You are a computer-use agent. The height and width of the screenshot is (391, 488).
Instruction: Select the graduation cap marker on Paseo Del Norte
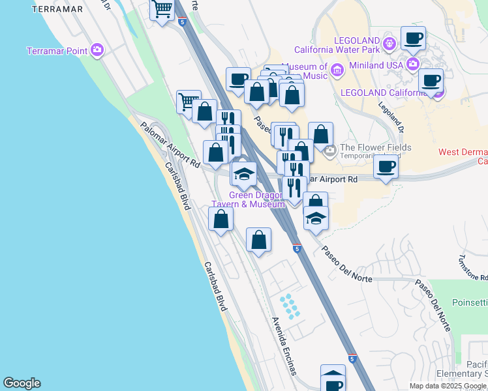click(316, 218)
